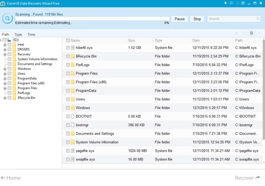Viewport: 265px width, 186px height.
Task: Check the select-all checkbox beside Name header
Action: [68, 40]
